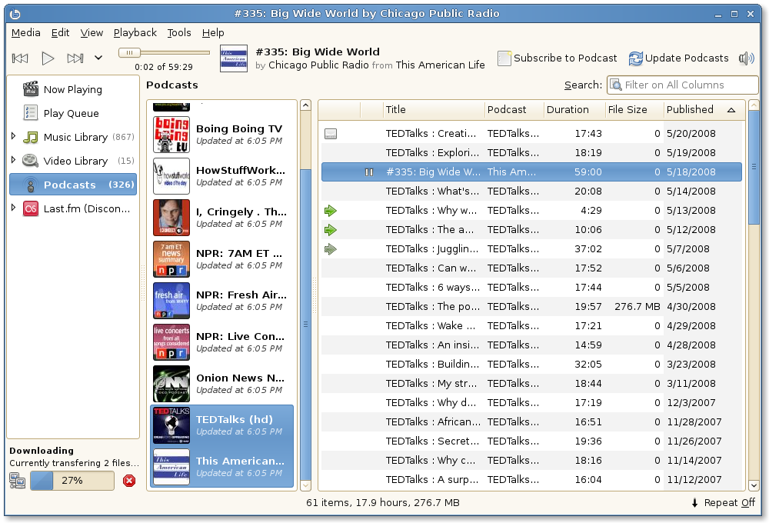Select the 19:57 episode with 276.7 MB

[531, 307]
